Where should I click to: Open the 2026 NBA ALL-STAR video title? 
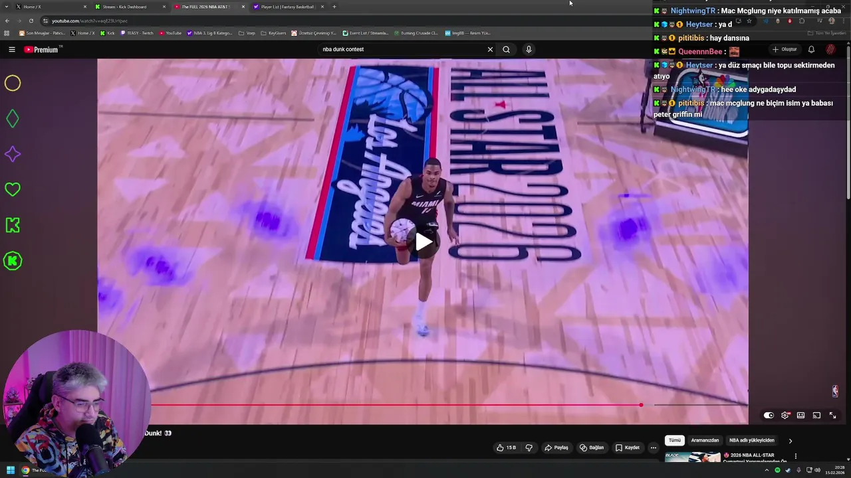coord(755,458)
